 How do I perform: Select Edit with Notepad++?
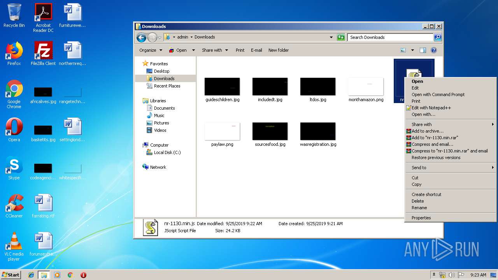(x=451, y=108)
